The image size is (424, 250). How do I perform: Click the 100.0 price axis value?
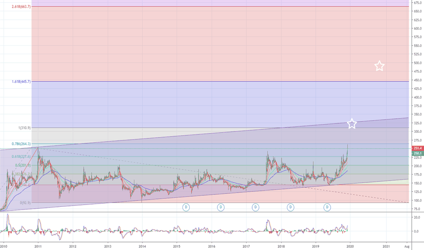(418, 200)
